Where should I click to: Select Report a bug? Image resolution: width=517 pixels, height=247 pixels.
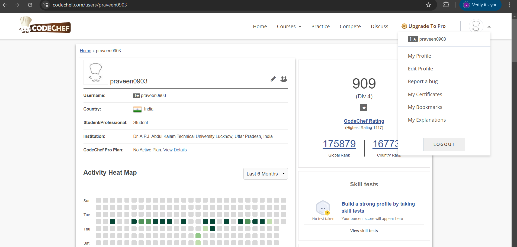pos(423,81)
